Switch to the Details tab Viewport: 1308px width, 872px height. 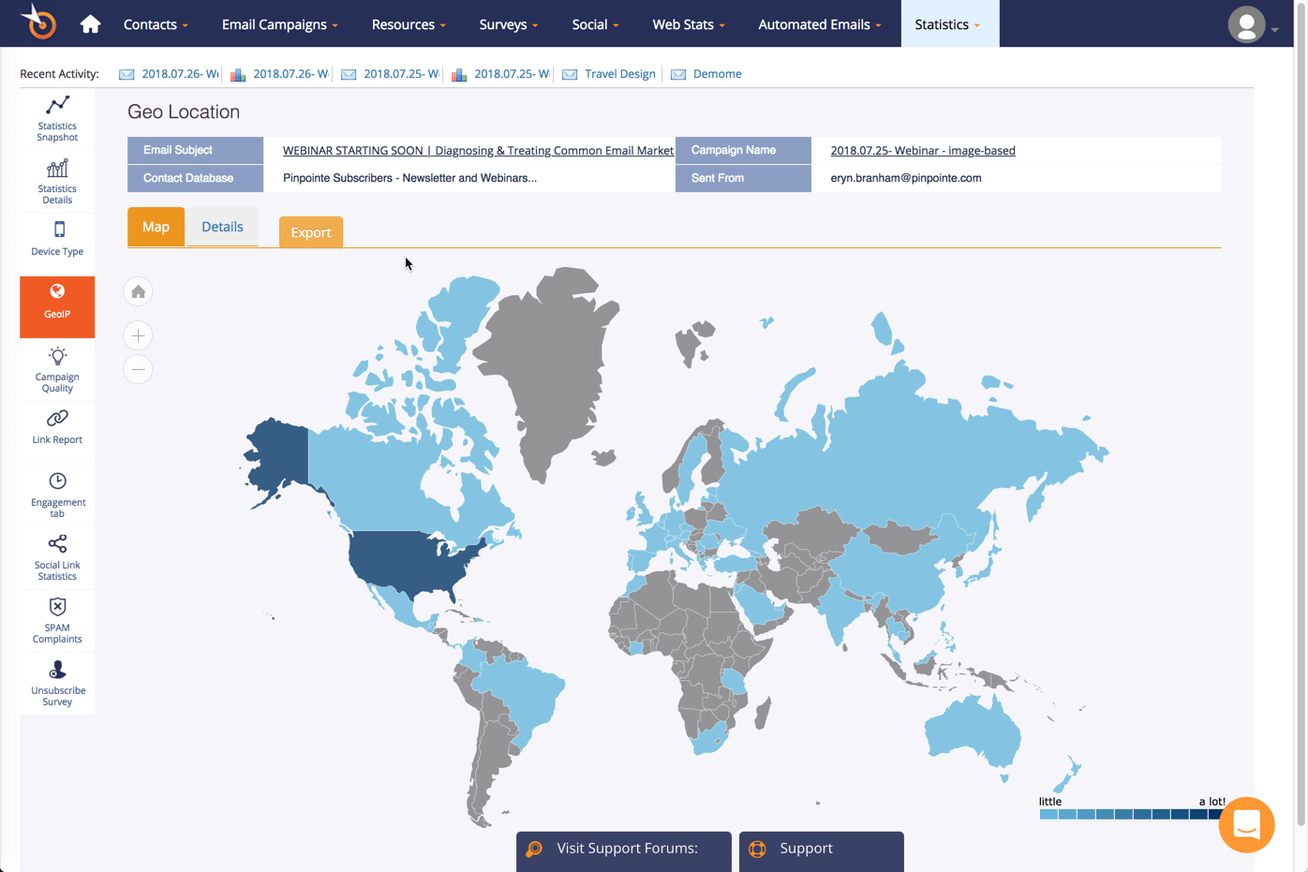point(222,227)
